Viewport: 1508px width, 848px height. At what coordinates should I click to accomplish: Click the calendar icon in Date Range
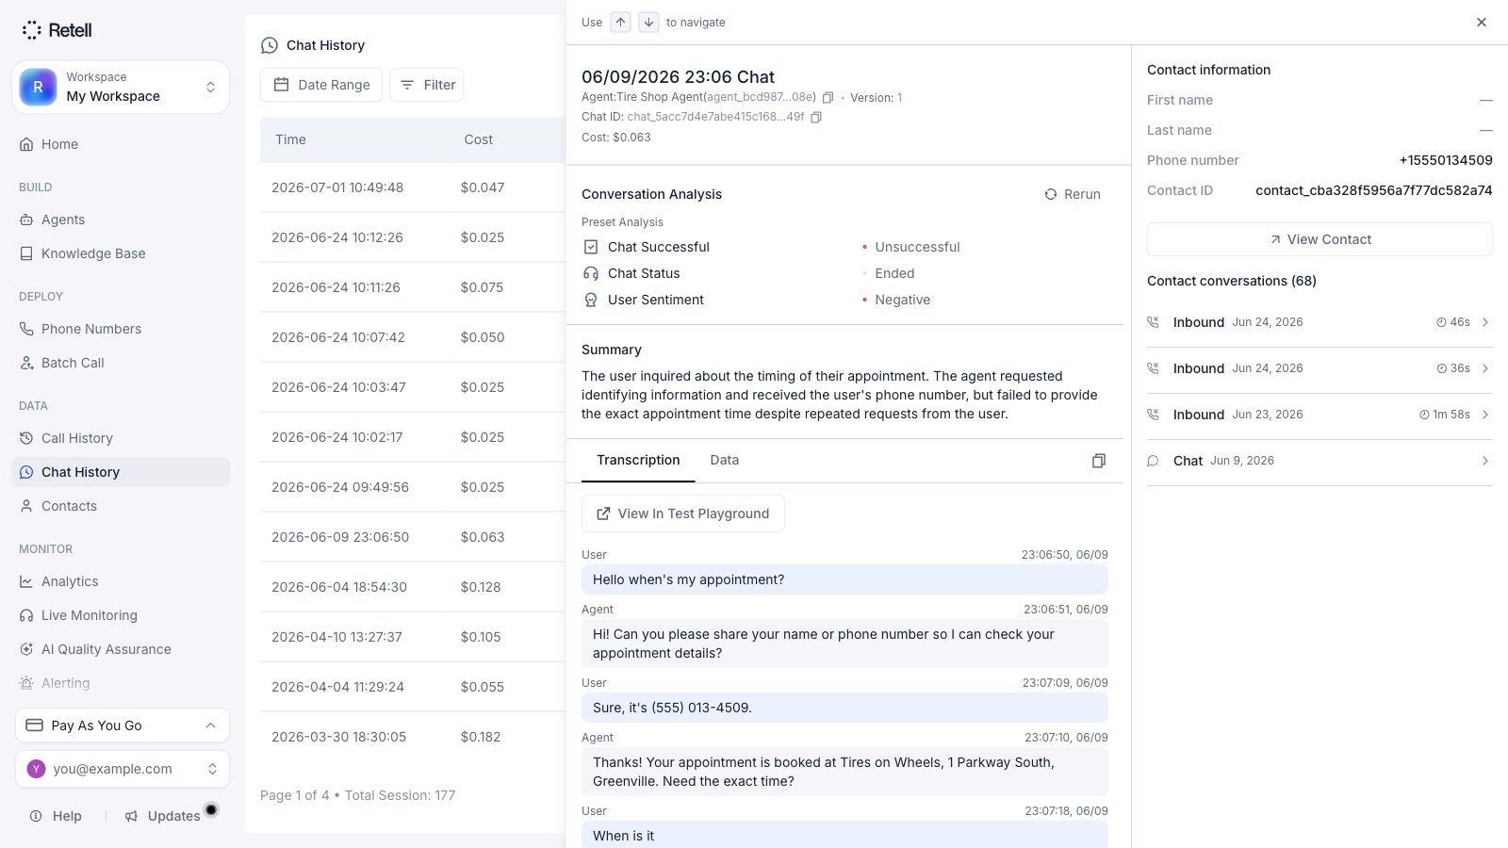tap(281, 85)
